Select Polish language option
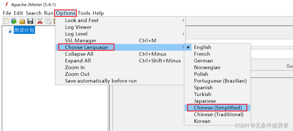The image size is (293, 131). (218, 74)
